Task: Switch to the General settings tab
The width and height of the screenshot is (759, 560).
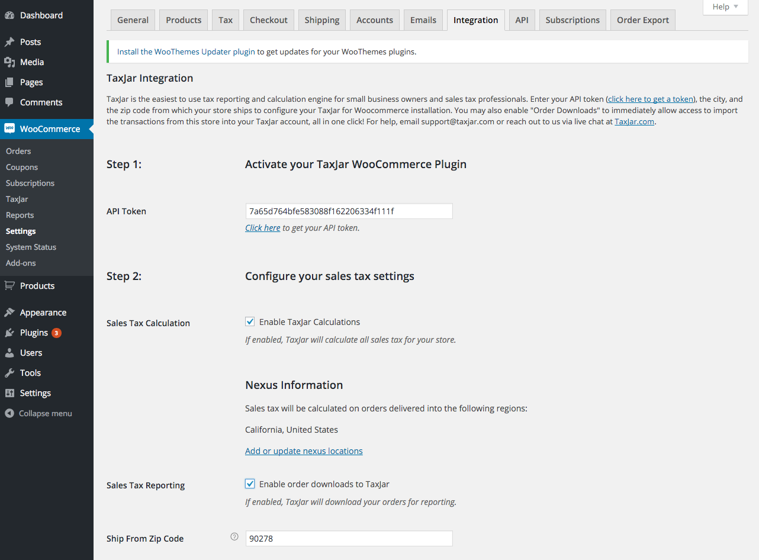Action: pyautogui.click(x=133, y=20)
